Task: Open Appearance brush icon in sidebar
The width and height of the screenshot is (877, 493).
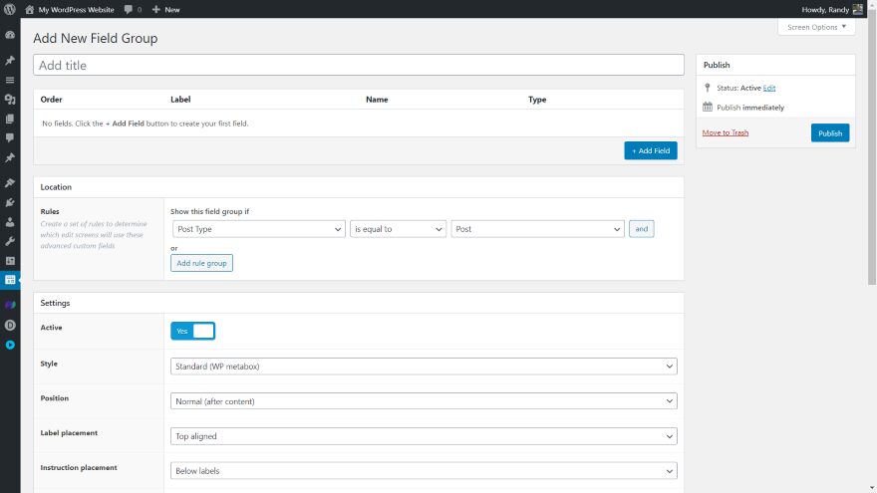Action: click(10, 183)
